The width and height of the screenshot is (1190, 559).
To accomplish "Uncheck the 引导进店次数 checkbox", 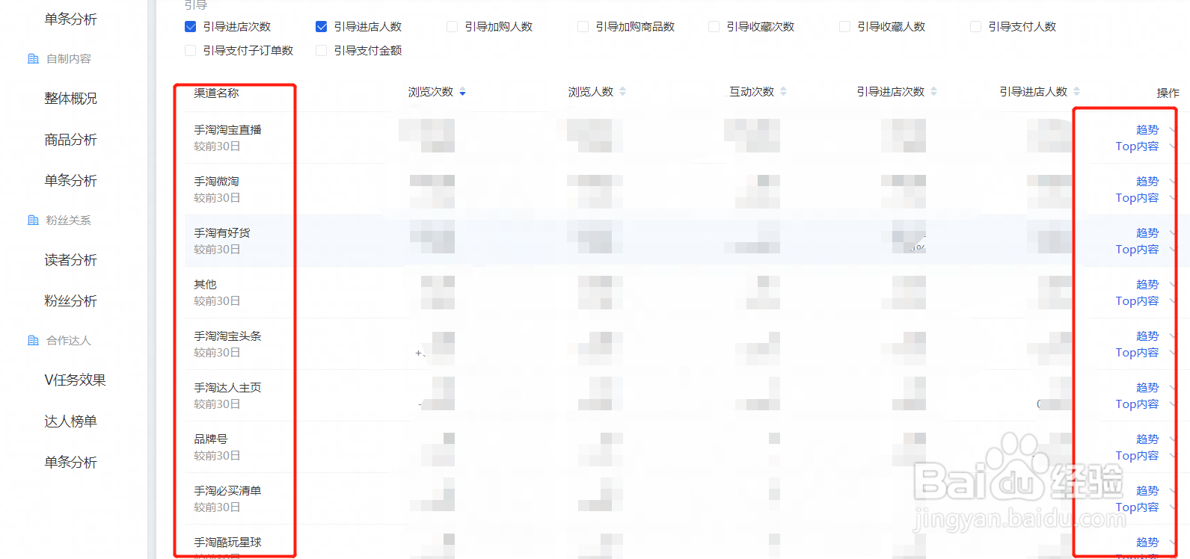I will click(190, 27).
